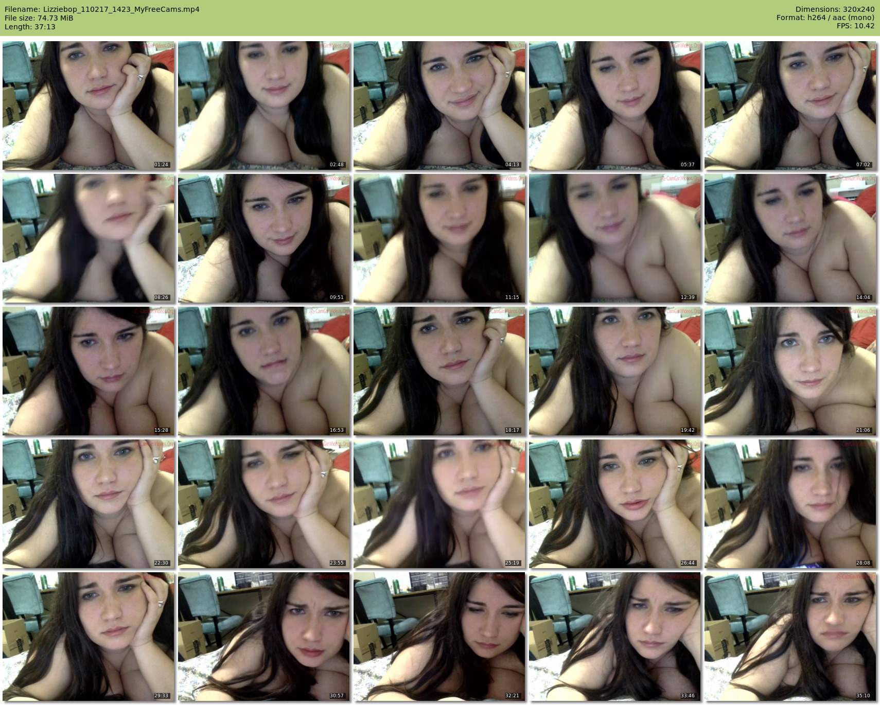Click the frame at 21:06
880x705 pixels.
coord(790,371)
